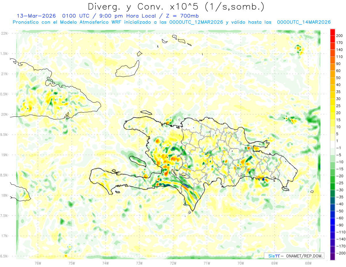This screenshot has width=346, height=267.
Task: Click the '60' value on the color scale
Action: pyautogui.click(x=339, y=71)
